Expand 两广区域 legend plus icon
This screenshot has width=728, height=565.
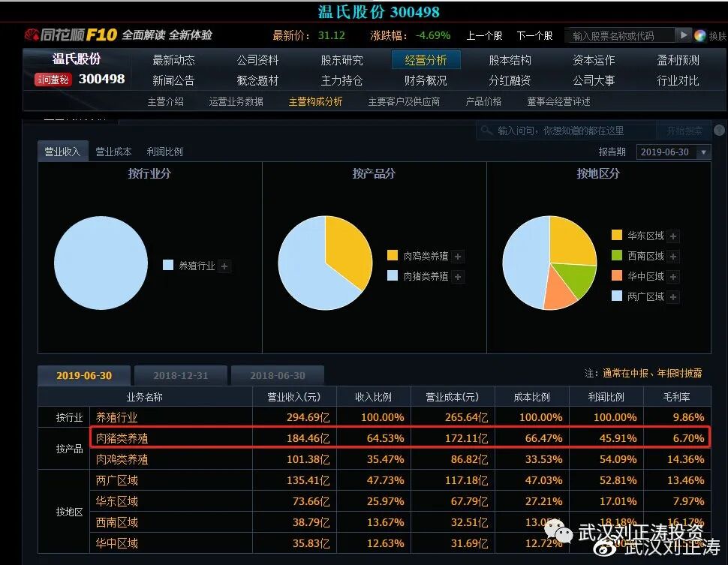coord(673,296)
